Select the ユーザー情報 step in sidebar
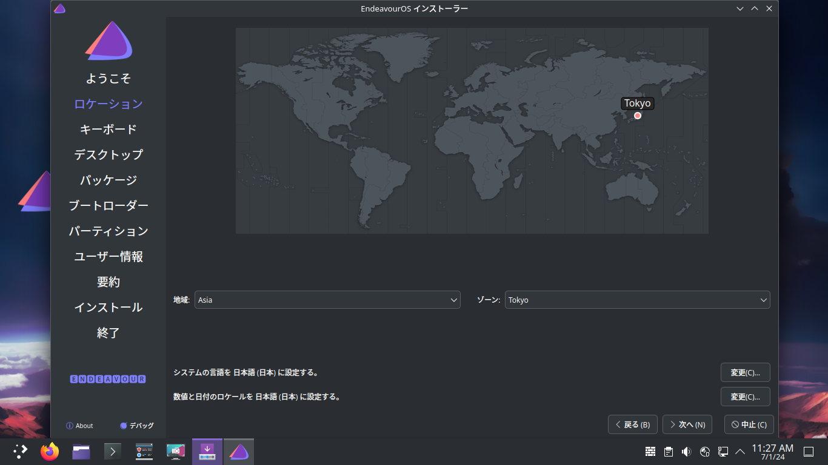This screenshot has height=465, width=828. point(109,256)
